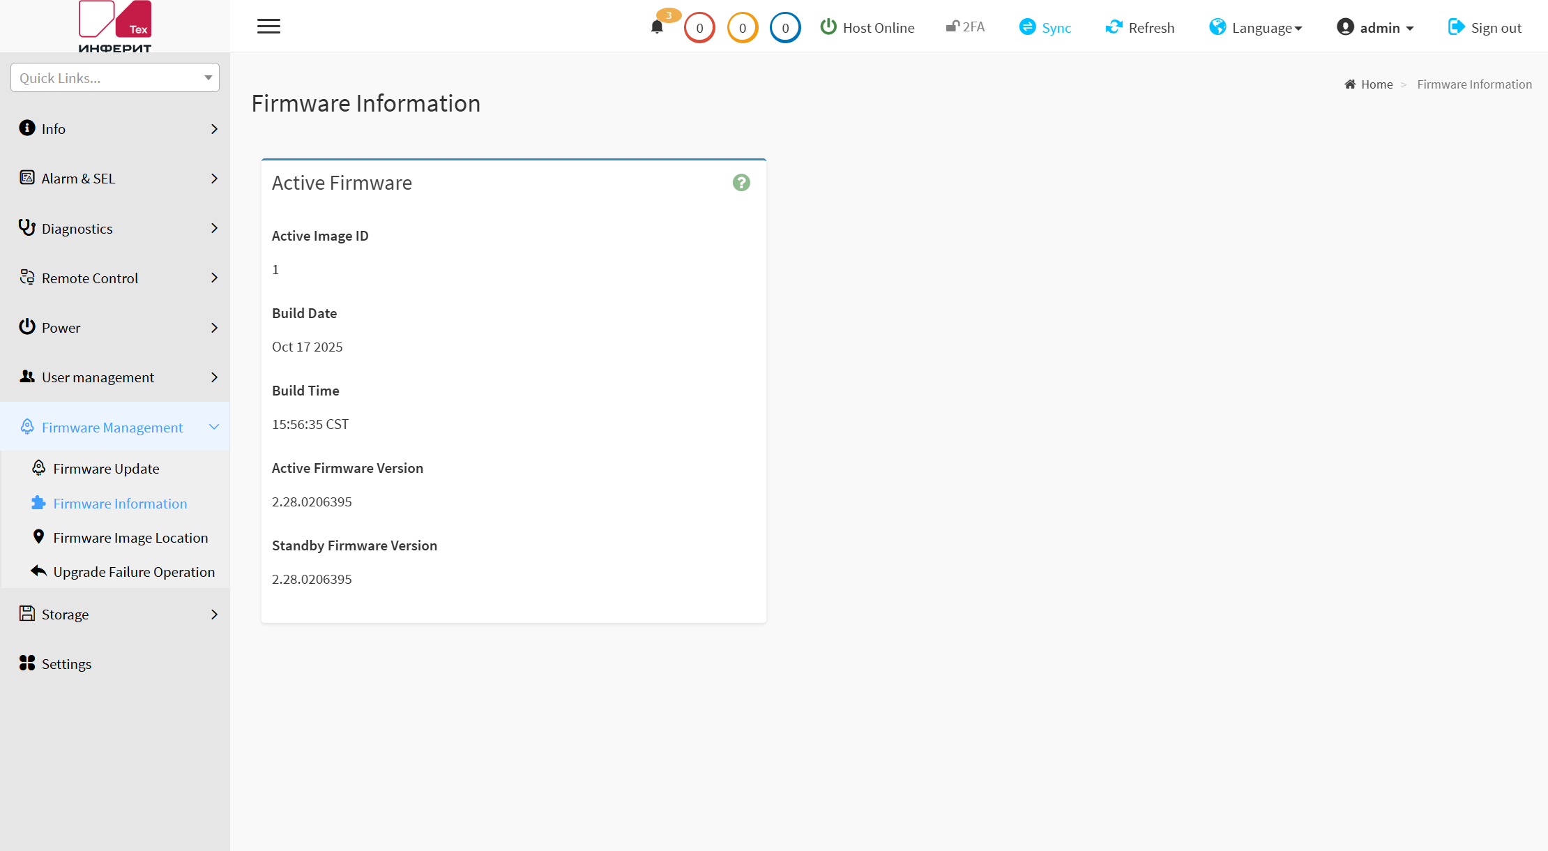Click the Firmware Information page heading

(366, 103)
